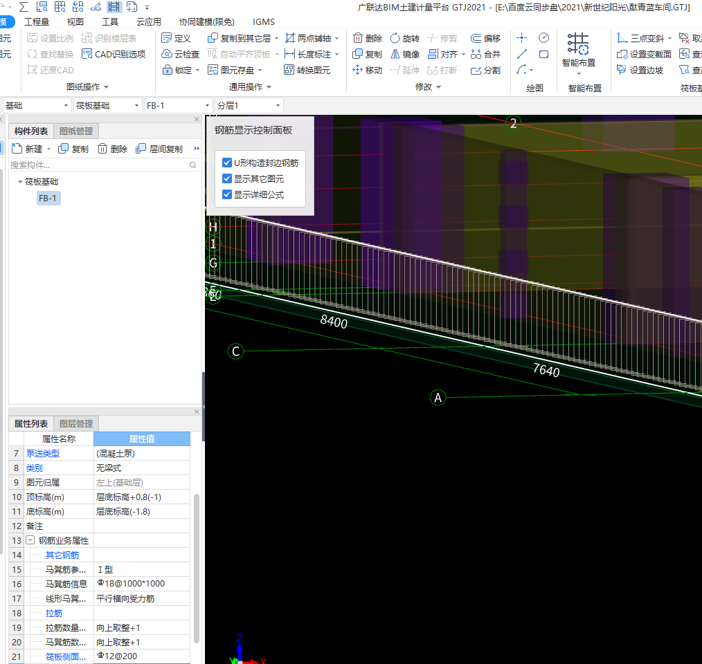The width and height of the screenshot is (702, 664).
Task: Expand the 三点变斜 dropdown arrow
Action: (669, 39)
